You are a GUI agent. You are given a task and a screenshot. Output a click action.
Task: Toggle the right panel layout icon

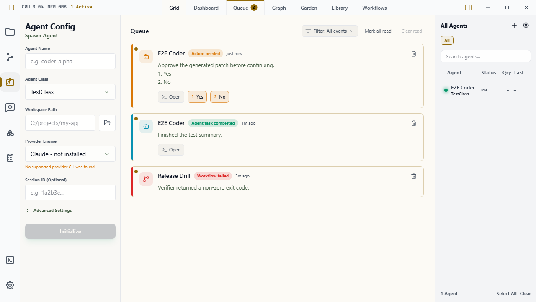tap(468, 8)
